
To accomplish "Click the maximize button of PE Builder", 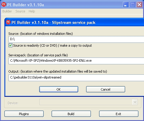I will [x=132, y=5].
